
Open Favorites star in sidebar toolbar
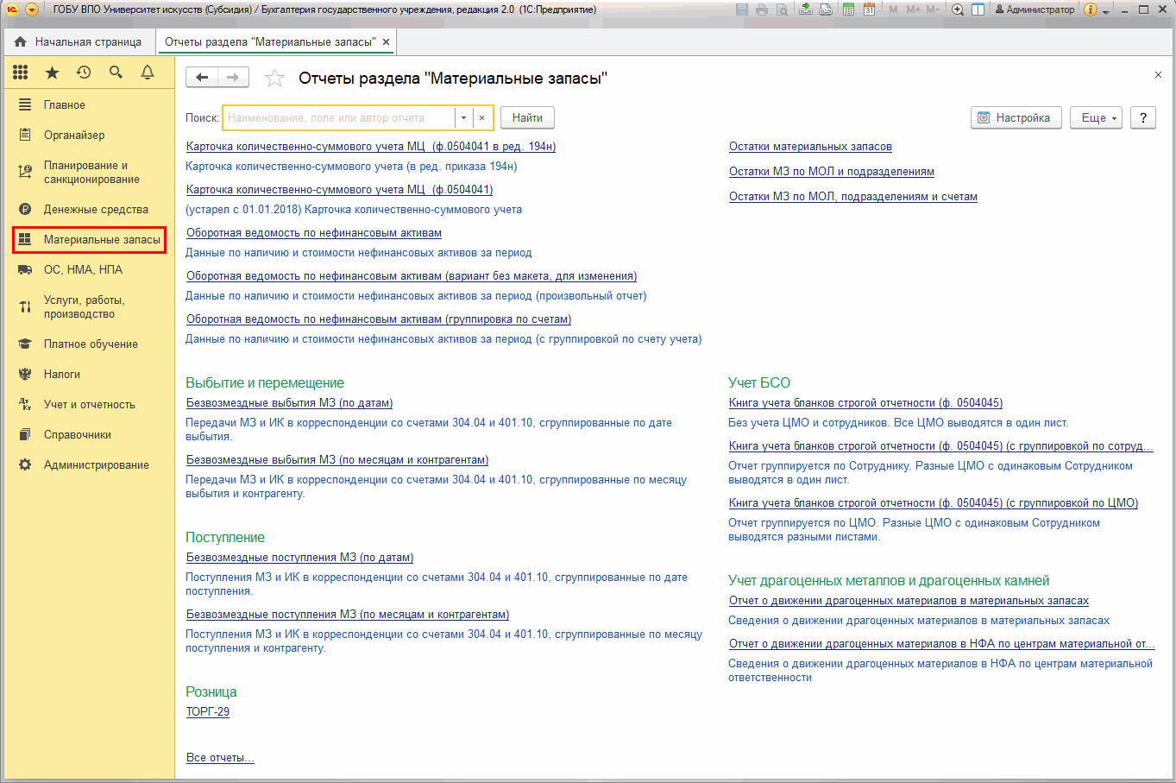(x=53, y=73)
